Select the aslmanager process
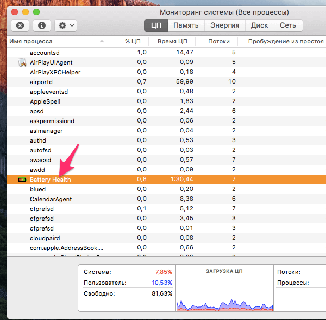The width and height of the screenshot is (326, 320). 46,131
